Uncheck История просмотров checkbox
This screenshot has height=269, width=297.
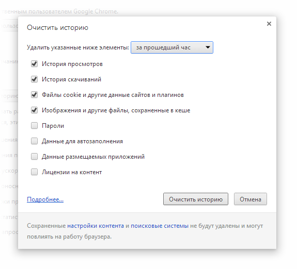[34, 64]
